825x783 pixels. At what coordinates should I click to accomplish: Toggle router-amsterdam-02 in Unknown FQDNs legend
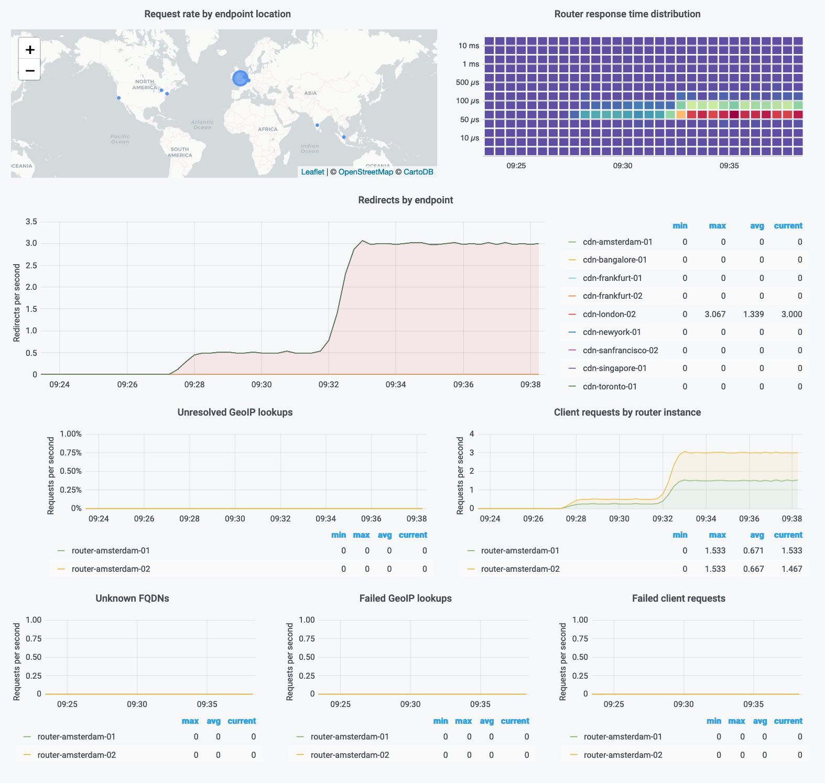coord(77,755)
